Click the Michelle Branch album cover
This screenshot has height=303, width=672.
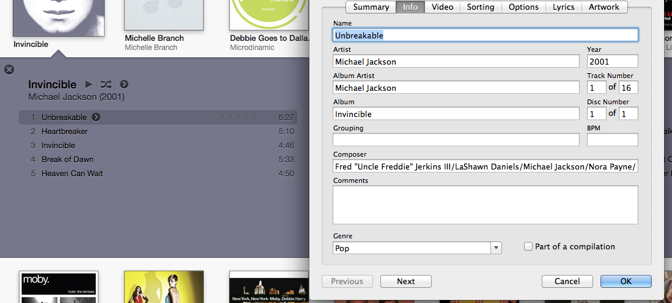[x=164, y=15]
